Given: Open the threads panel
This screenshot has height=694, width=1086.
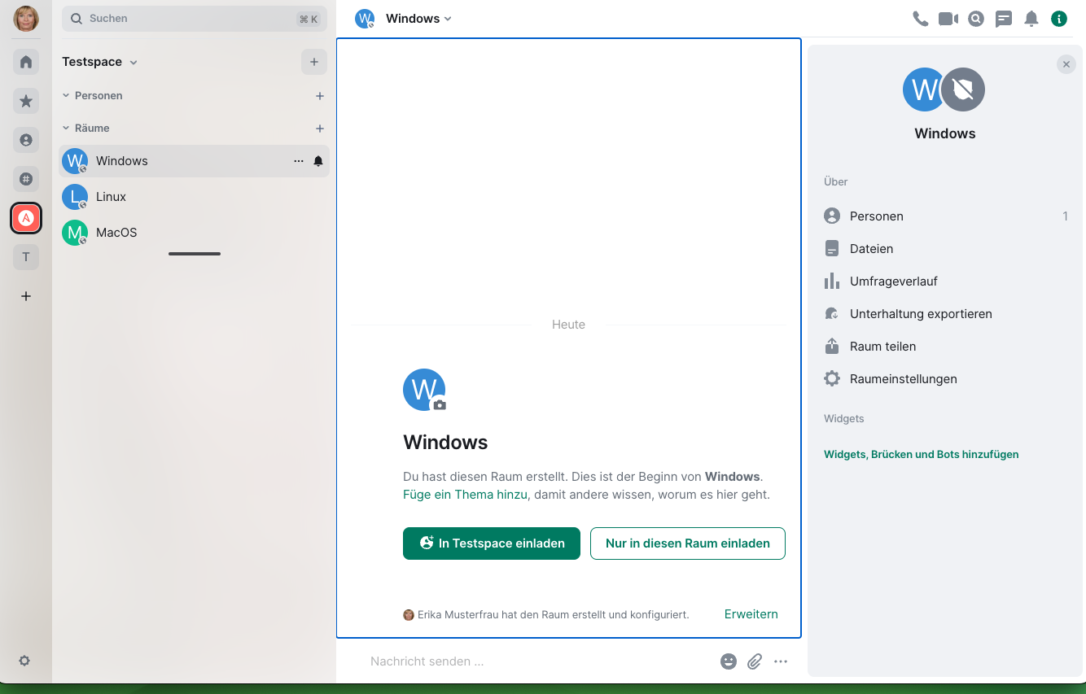Looking at the screenshot, I should [1004, 19].
